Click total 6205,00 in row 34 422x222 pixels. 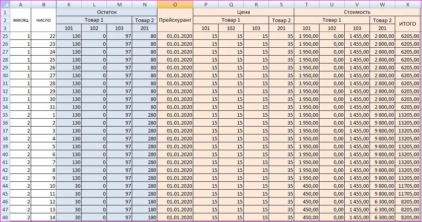point(407,107)
